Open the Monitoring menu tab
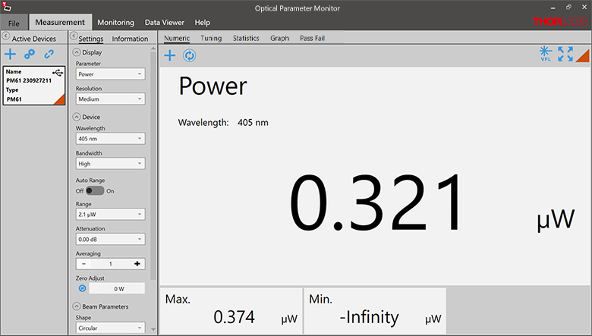 pos(115,23)
